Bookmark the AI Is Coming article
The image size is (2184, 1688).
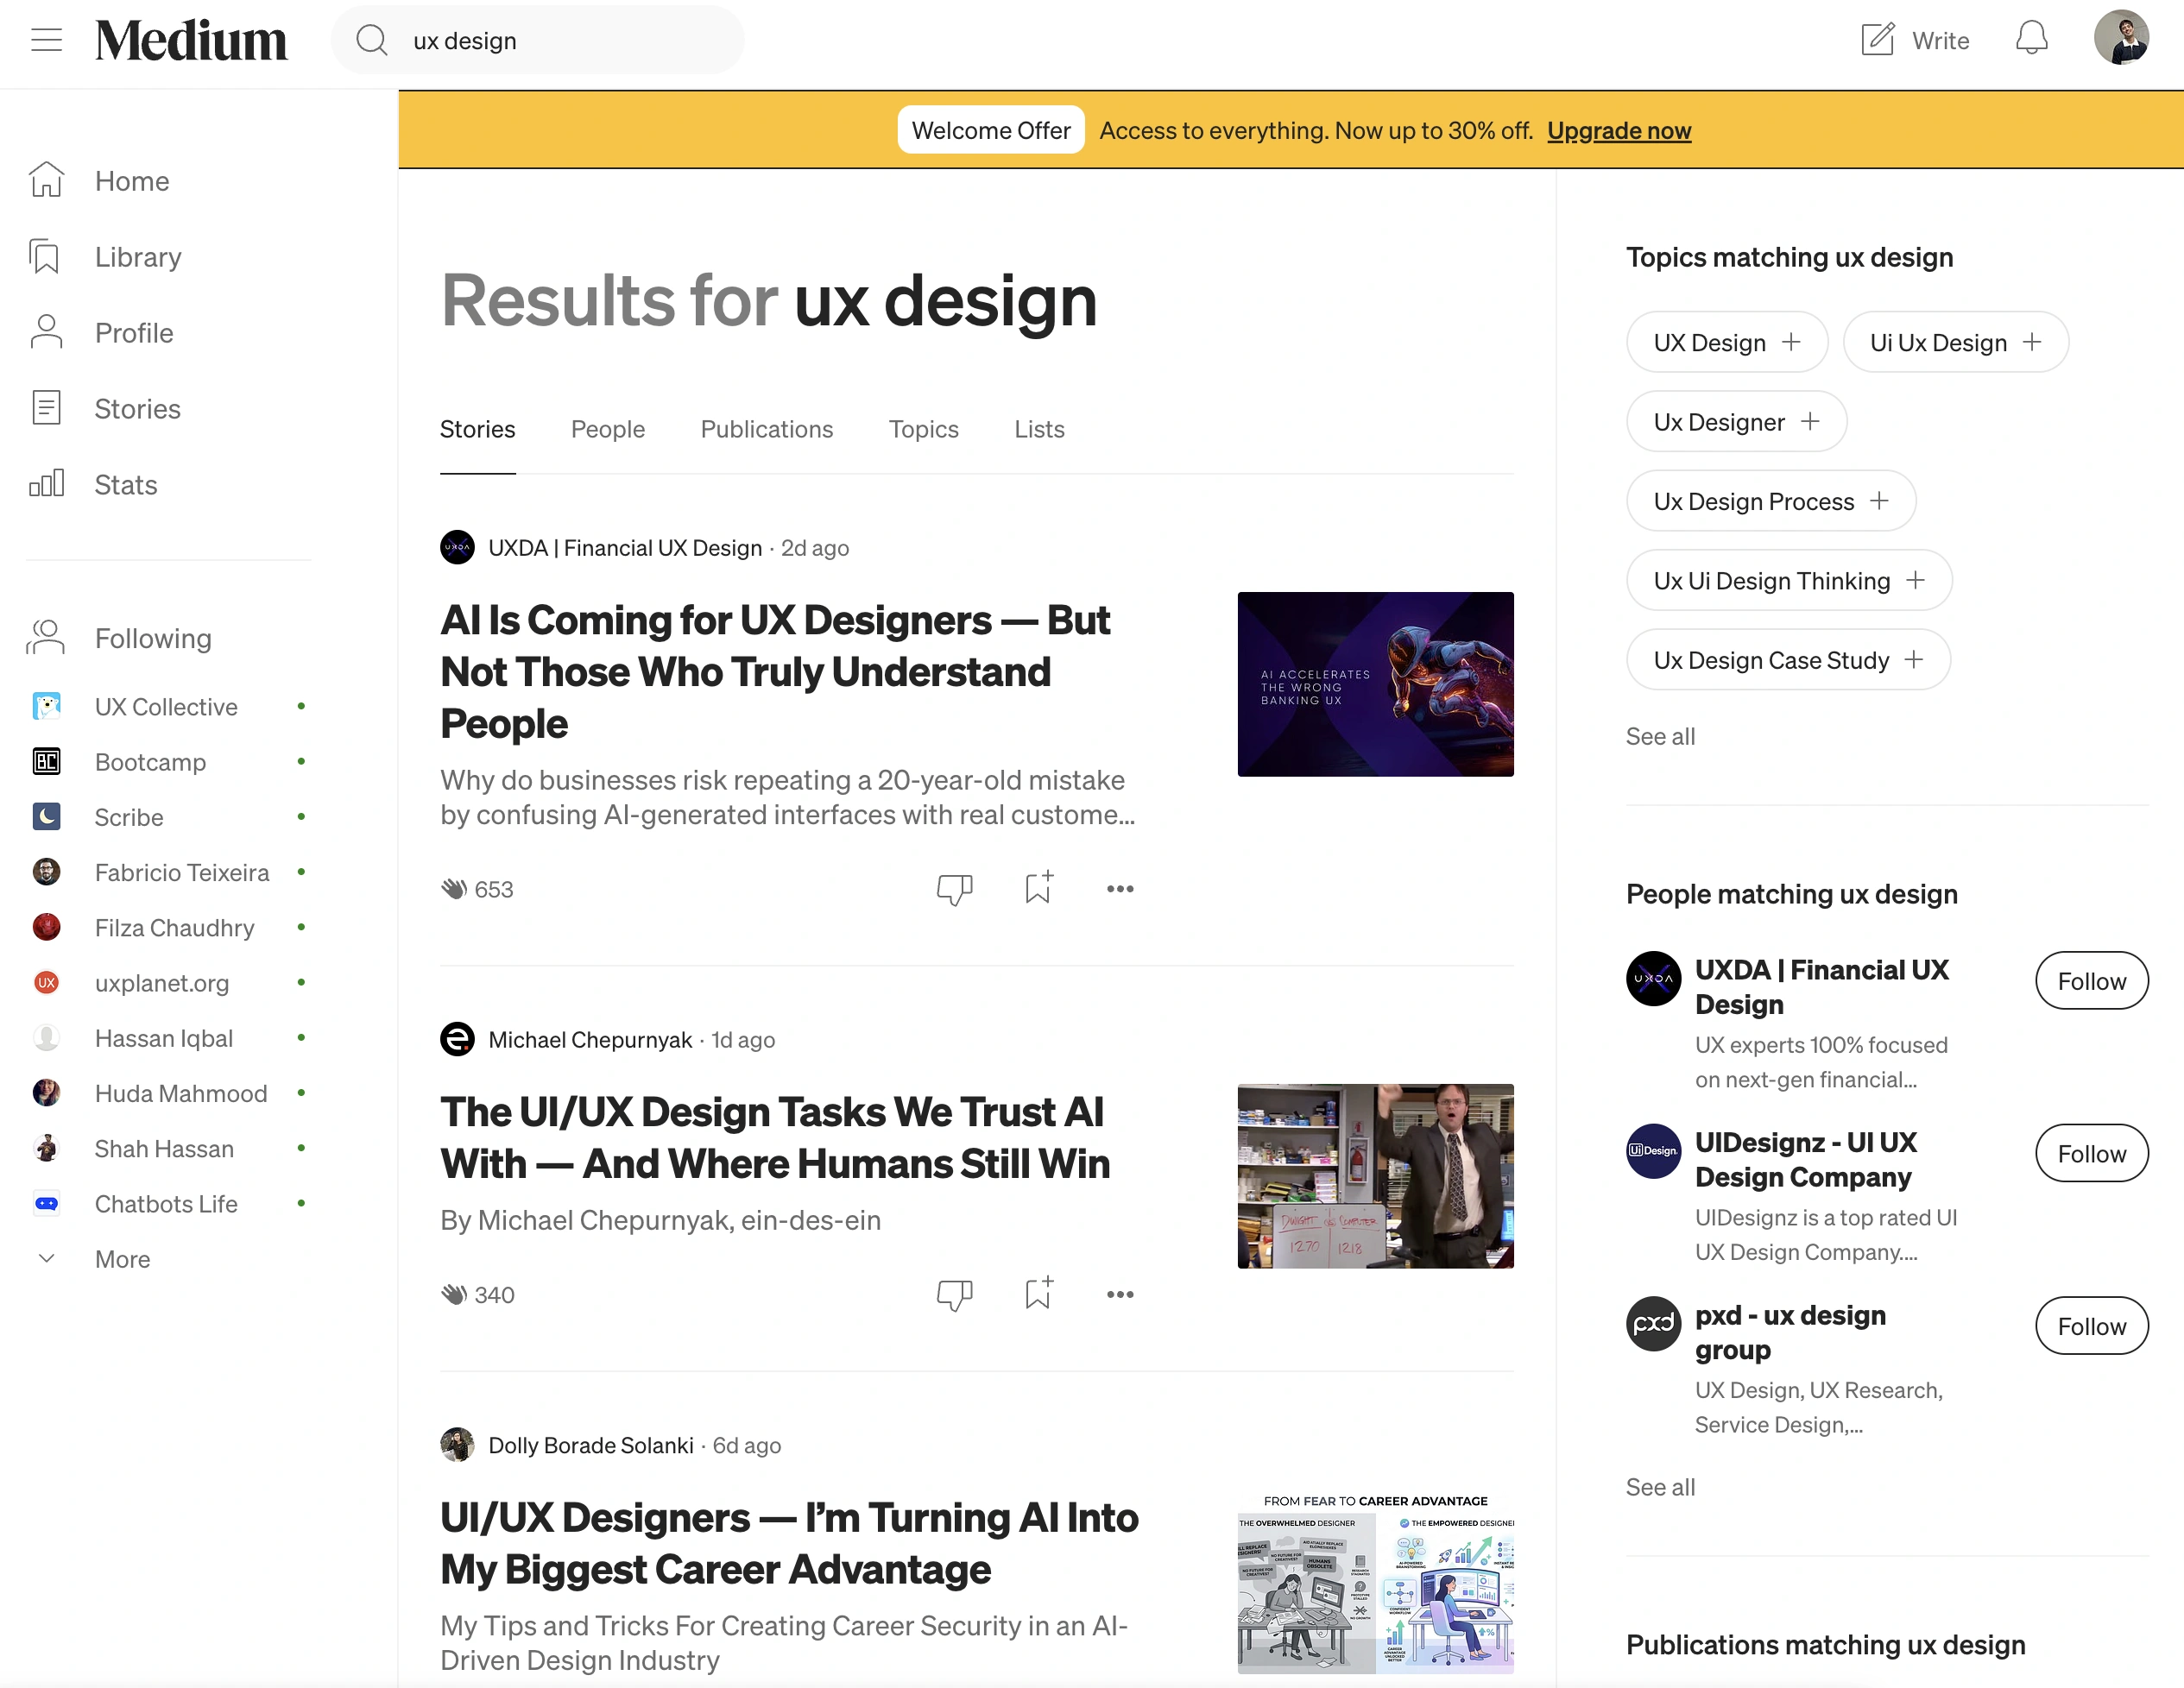coord(1039,887)
